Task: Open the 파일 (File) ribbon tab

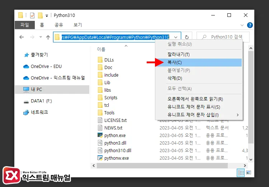Action: click(x=24, y=25)
